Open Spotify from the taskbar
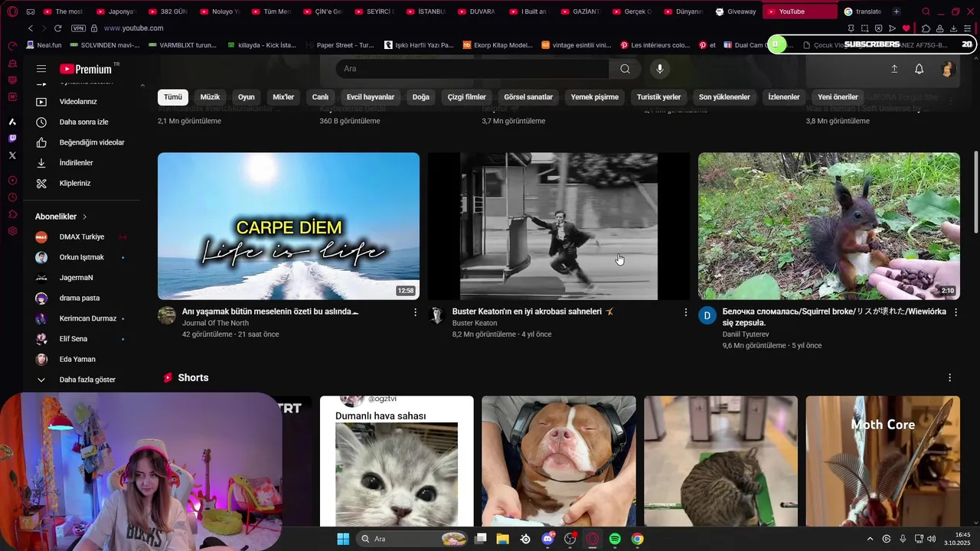Image resolution: width=980 pixels, height=551 pixels. click(615, 539)
